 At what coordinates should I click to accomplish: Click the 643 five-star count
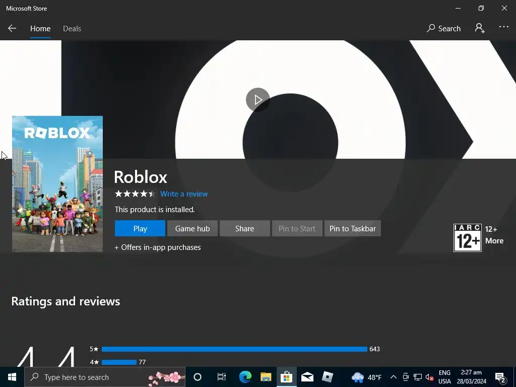374,349
